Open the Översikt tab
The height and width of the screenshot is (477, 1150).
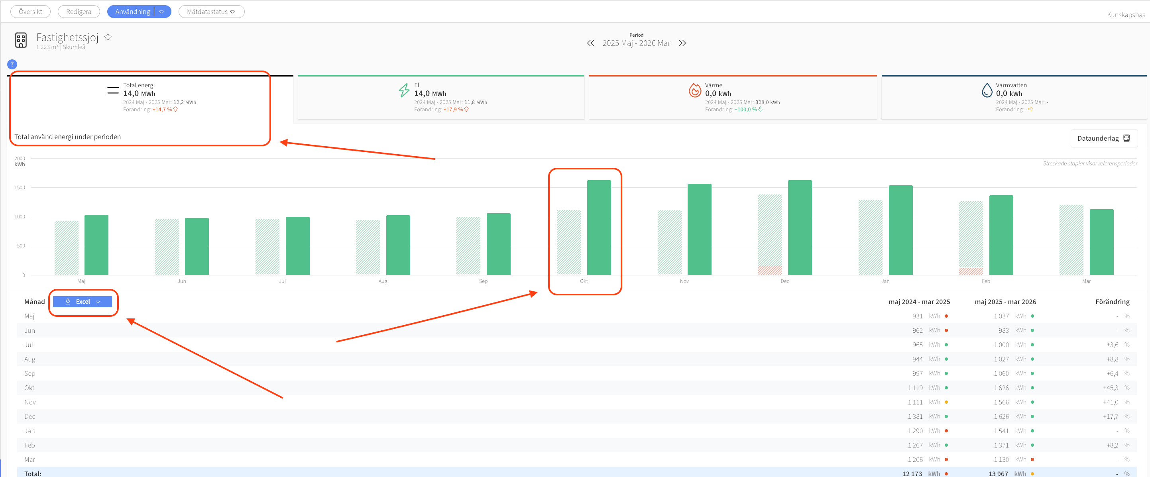(30, 12)
